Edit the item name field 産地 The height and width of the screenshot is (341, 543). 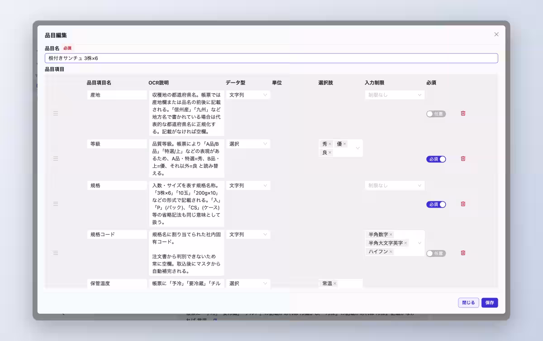[117, 95]
